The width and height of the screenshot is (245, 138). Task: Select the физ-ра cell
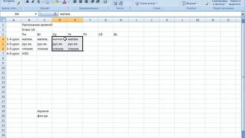tap(44, 116)
